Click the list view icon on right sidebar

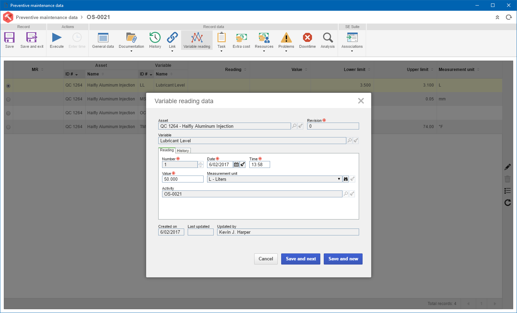tap(508, 191)
